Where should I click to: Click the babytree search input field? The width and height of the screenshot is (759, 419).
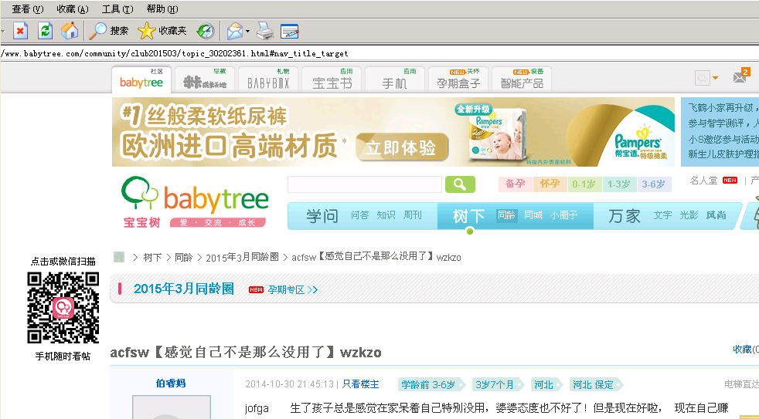[x=364, y=184]
